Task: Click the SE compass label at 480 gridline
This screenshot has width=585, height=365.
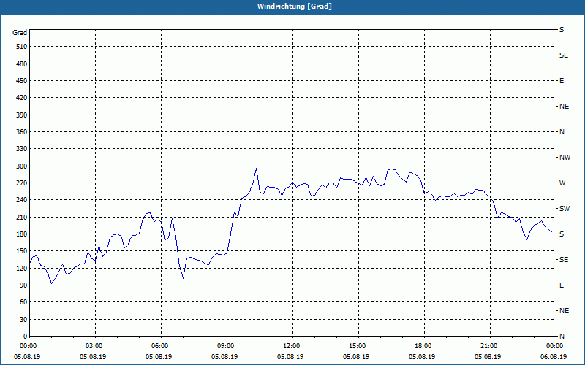Action: (564, 55)
